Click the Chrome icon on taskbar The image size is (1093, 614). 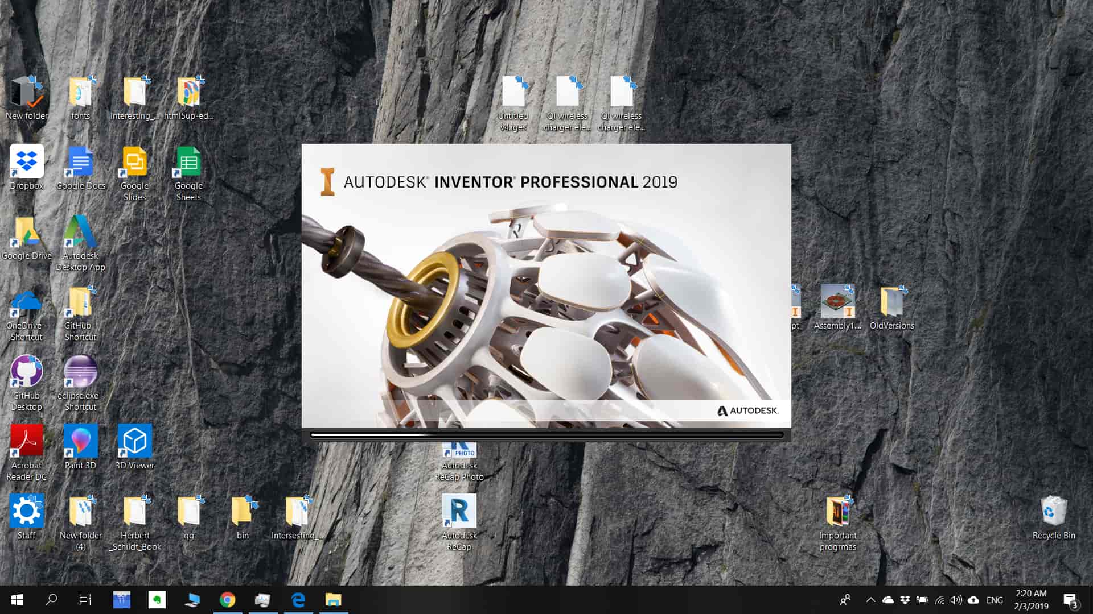[227, 600]
